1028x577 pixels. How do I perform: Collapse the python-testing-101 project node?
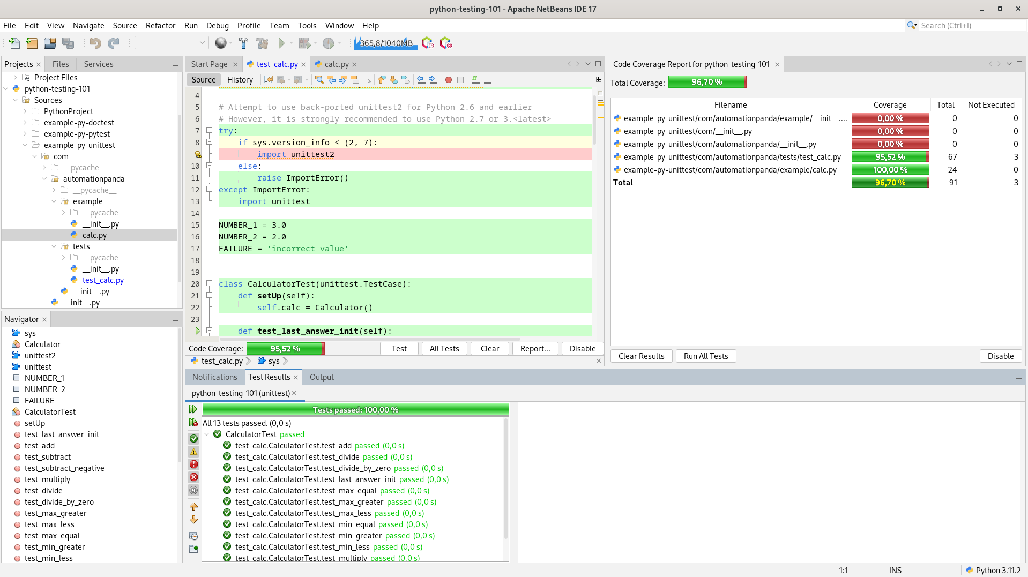point(6,89)
